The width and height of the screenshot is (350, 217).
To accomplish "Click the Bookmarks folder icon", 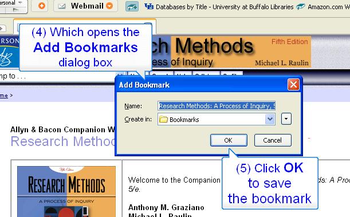I will [x=163, y=119].
